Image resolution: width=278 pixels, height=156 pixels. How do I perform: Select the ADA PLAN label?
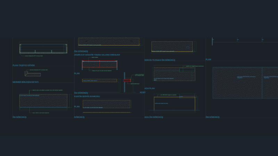click(149, 88)
